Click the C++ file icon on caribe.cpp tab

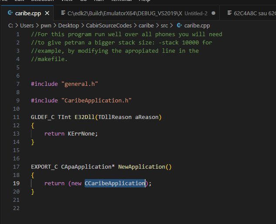click(x=10, y=13)
